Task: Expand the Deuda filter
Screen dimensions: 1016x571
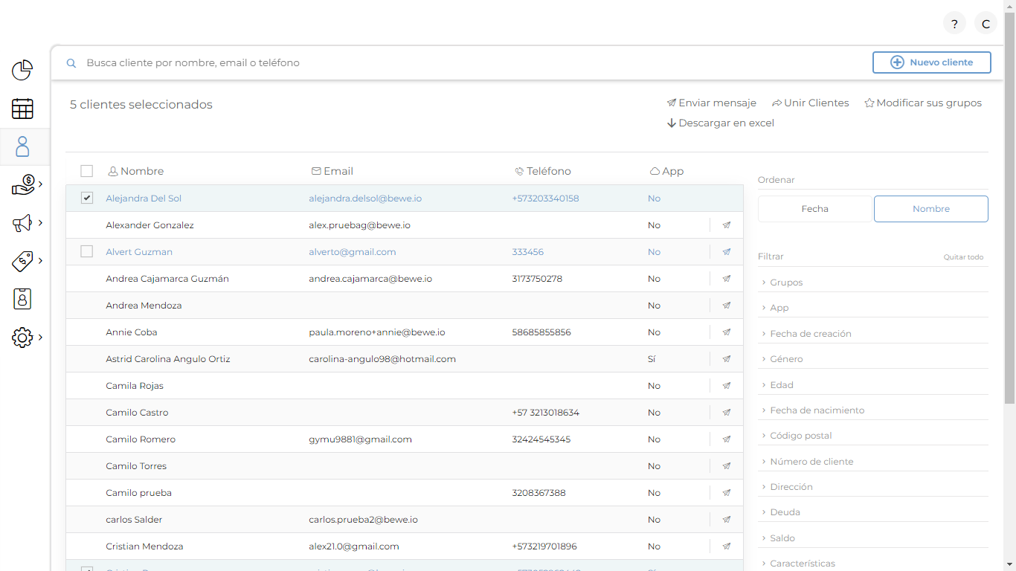Action: point(872,512)
